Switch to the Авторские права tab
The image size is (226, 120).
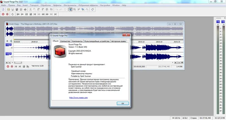coord(118,41)
